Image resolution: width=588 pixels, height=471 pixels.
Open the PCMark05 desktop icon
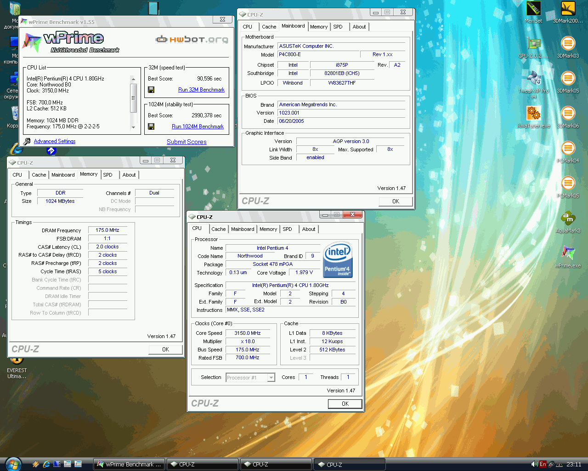[568, 184]
